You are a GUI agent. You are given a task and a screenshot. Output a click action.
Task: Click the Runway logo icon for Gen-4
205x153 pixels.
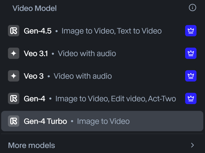(14, 99)
